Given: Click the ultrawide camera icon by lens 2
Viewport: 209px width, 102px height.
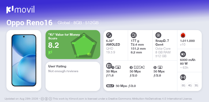Looking at the screenshot, I should (x=136, y=67).
